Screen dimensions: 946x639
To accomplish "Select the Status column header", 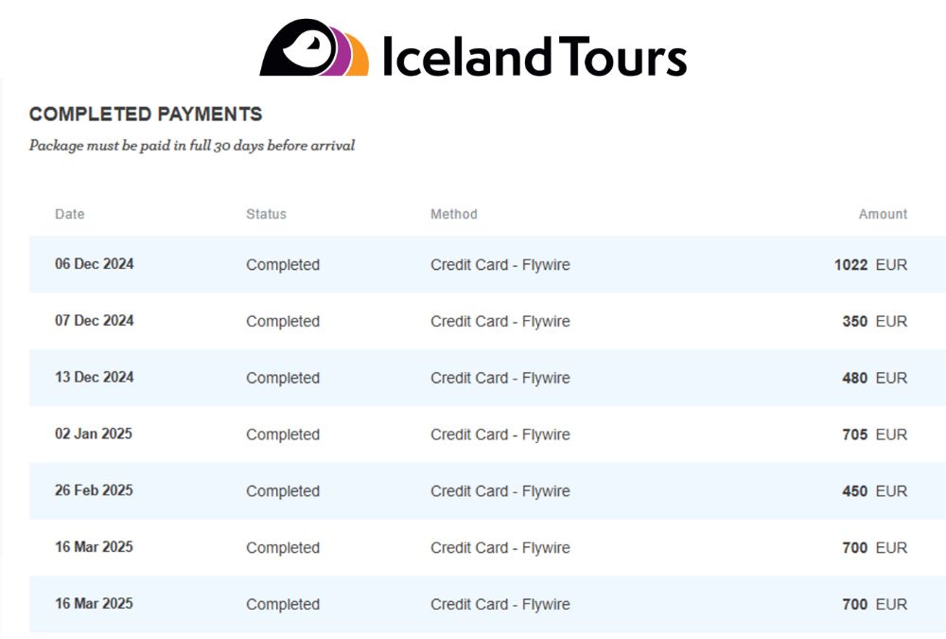I will click(x=266, y=214).
